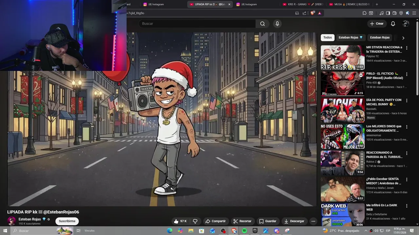The height and width of the screenshot is (235, 419).
Task: Open Spotify from the taskbar
Action: pyautogui.click(x=244, y=231)
